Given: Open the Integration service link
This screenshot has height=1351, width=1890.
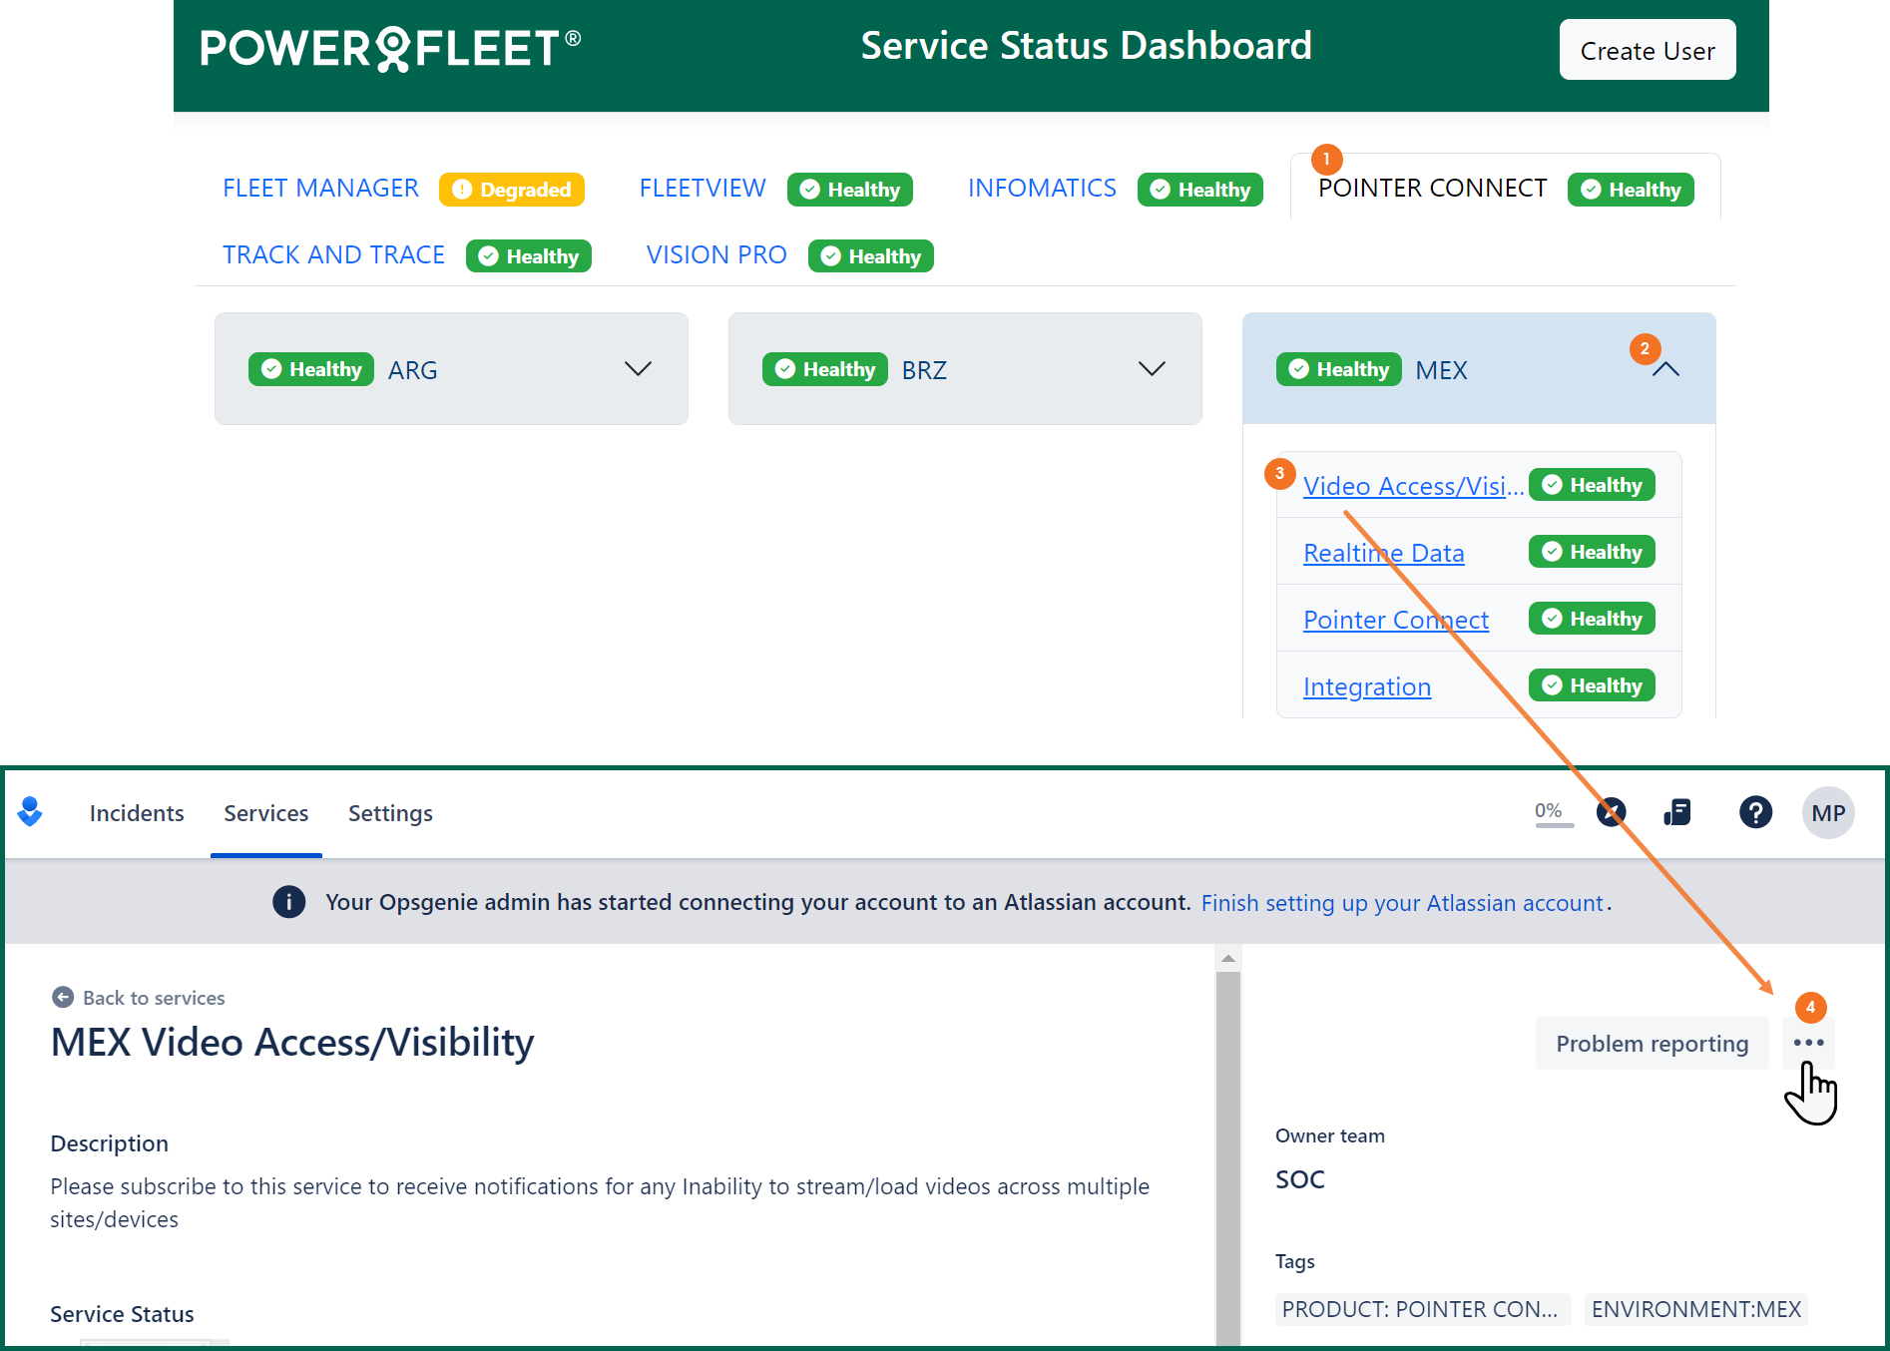Looking at the screenshot, I should point(1367,686).
